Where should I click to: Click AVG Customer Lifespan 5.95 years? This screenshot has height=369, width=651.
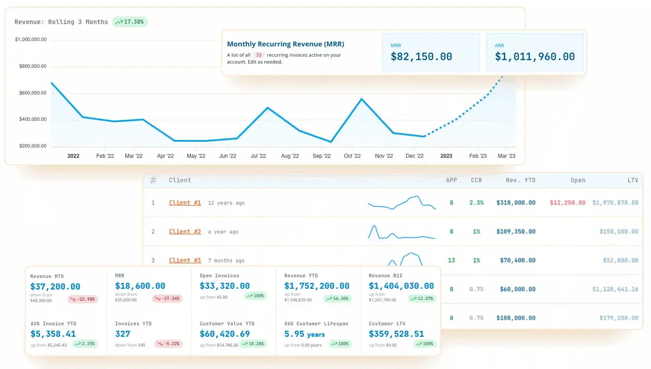tap(305, 334)
